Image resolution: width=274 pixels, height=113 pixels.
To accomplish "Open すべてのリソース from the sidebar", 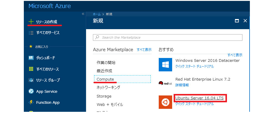I will [x=47, y=69].
